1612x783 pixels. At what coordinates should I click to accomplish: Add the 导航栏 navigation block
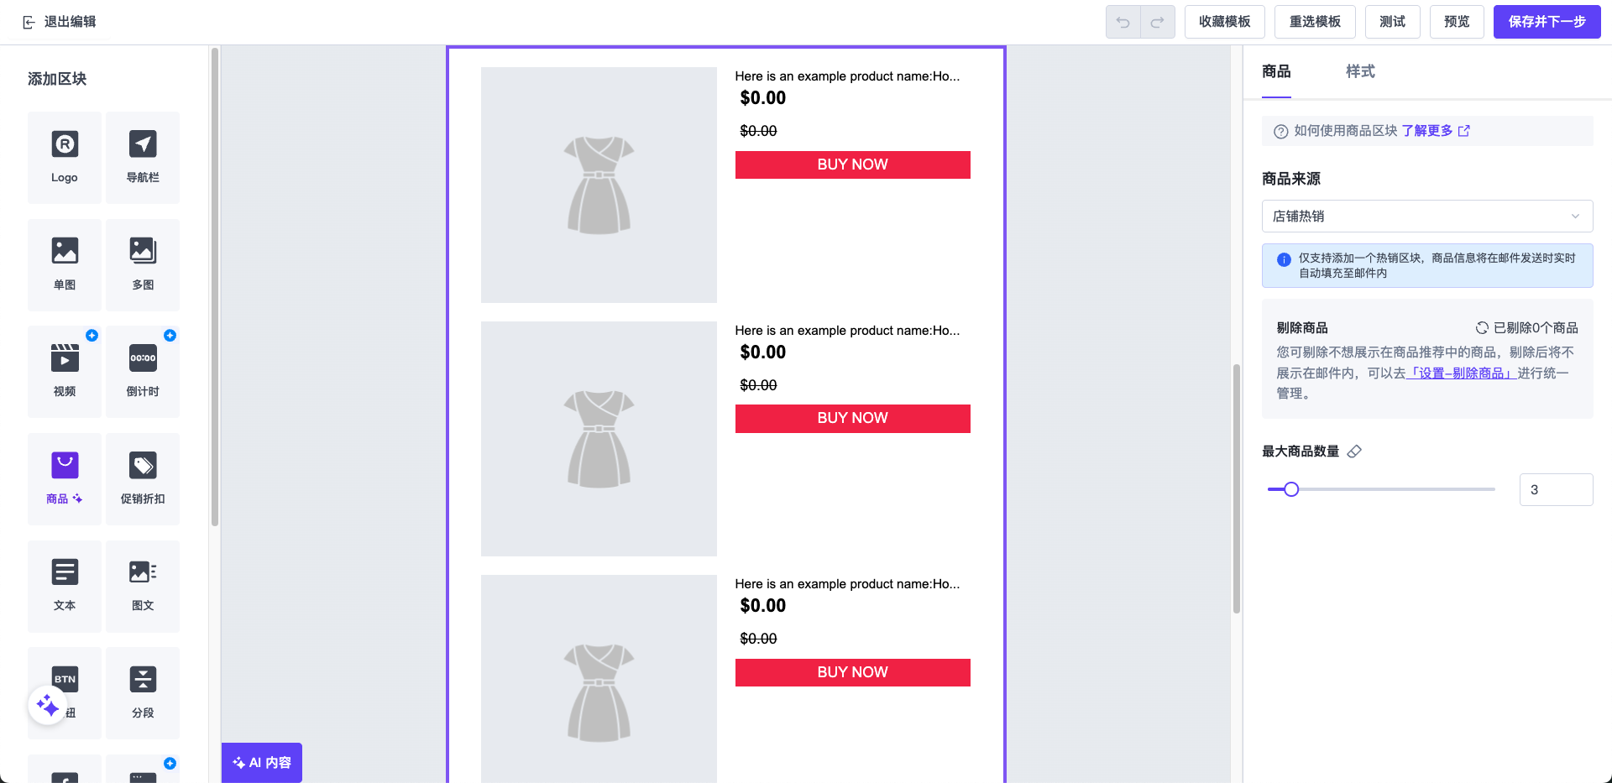coord(143,158)
